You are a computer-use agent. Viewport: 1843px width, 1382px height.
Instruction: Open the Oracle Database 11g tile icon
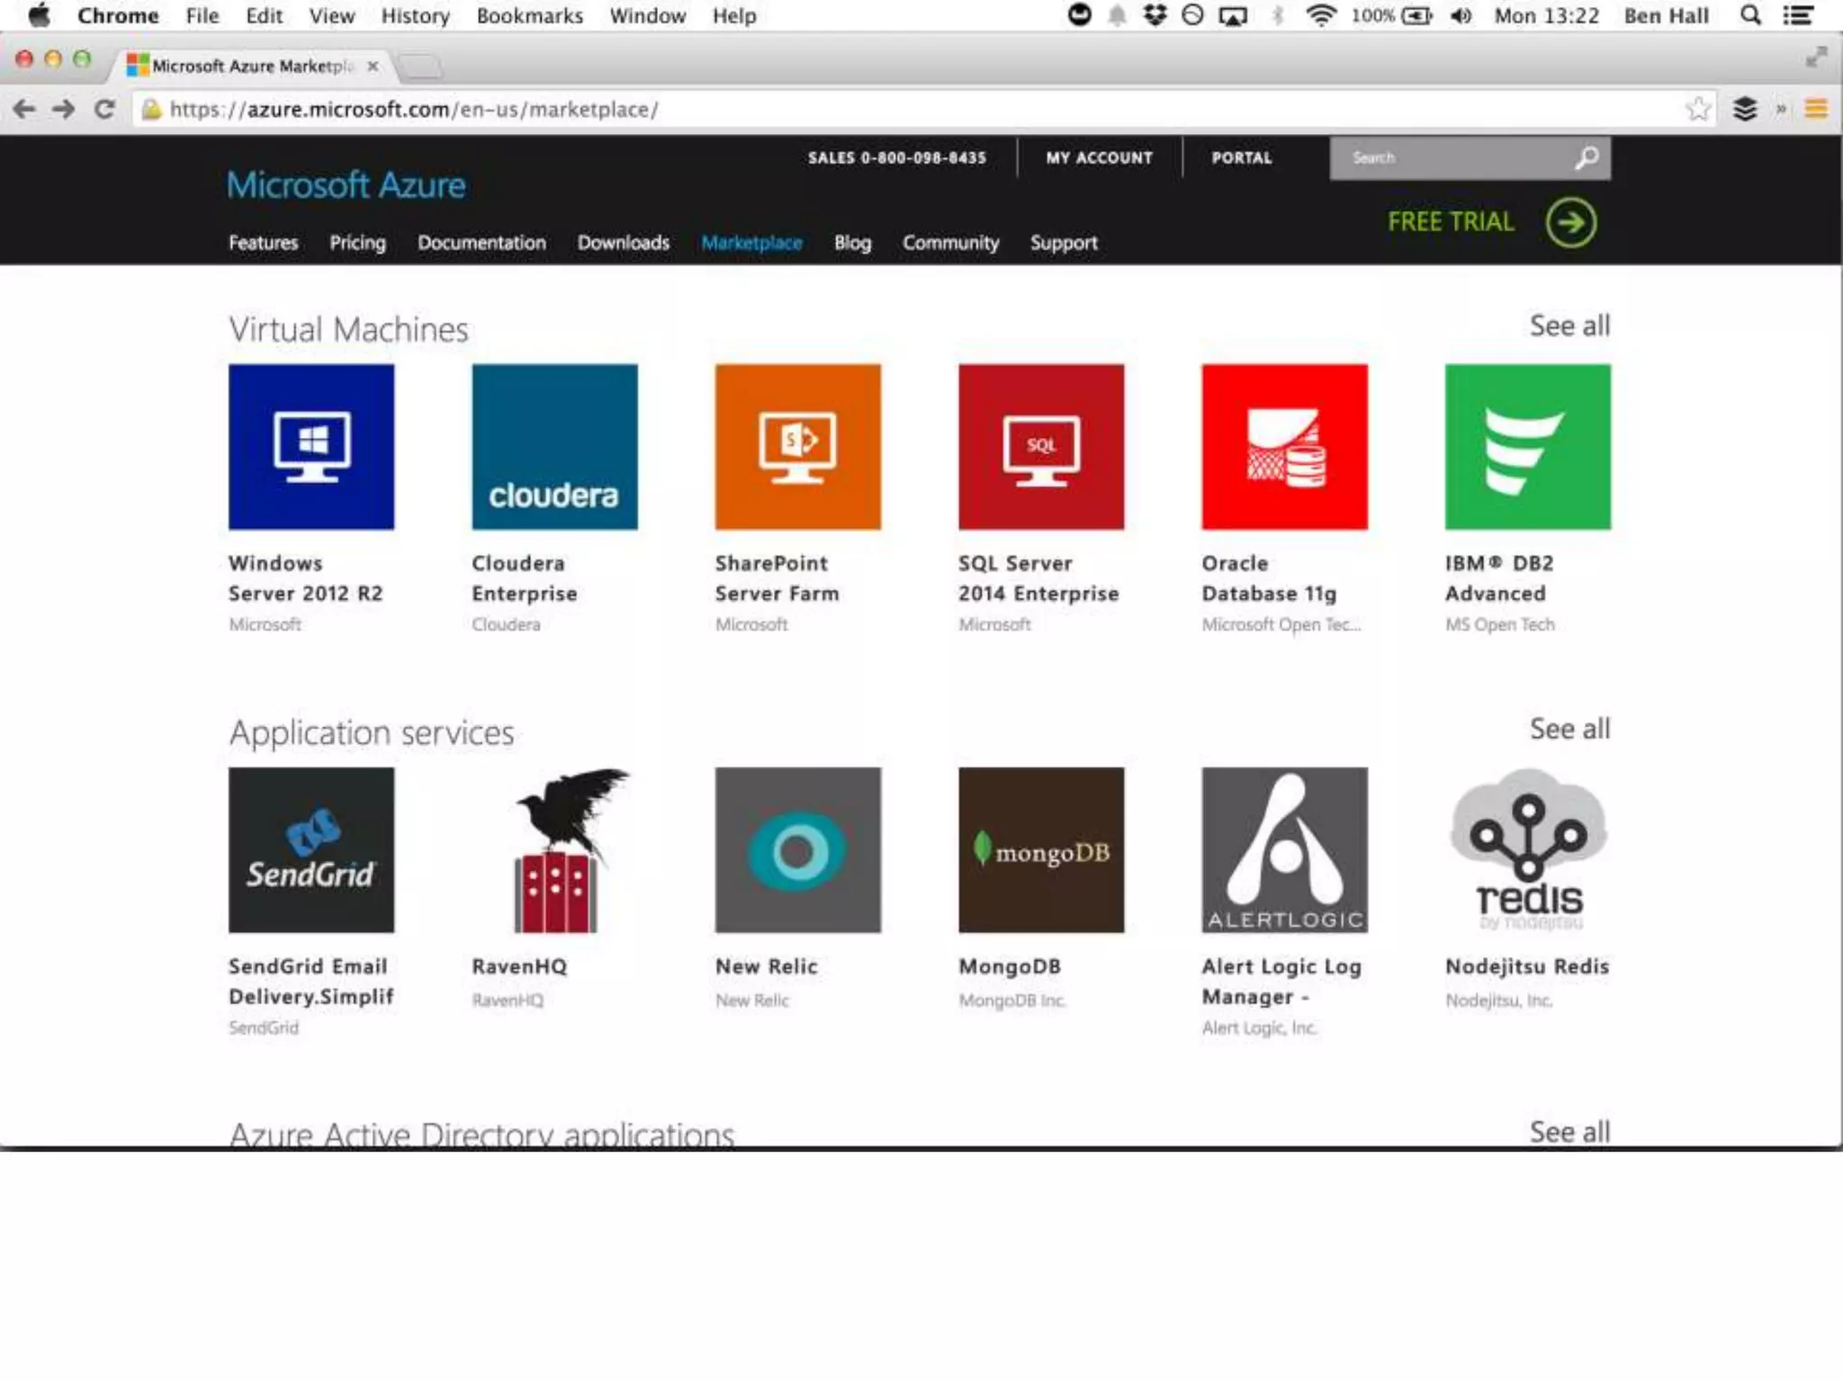pos(1284,446)
